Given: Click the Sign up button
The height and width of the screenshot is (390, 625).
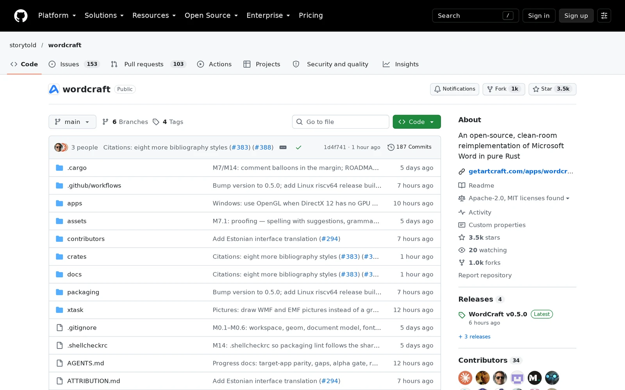Looking at the screenshot, I should click(x=576, y=16).
